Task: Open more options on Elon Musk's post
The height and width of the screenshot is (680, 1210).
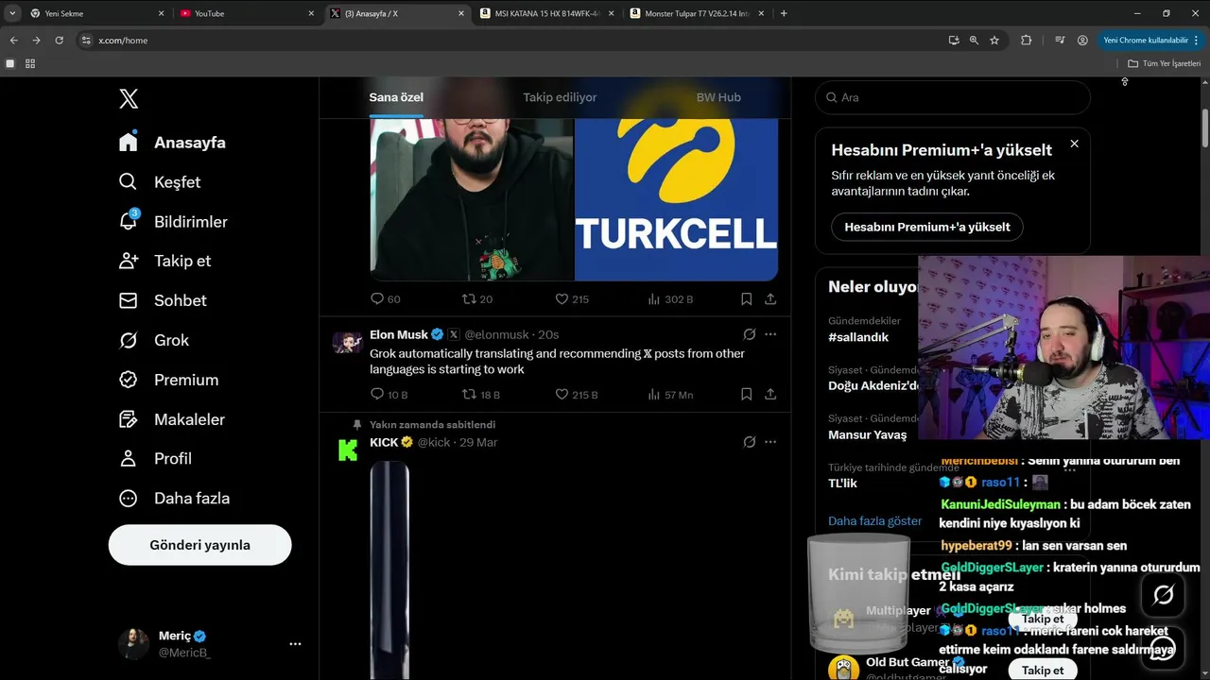Action: pyautogui.click(x=770, y=334)
